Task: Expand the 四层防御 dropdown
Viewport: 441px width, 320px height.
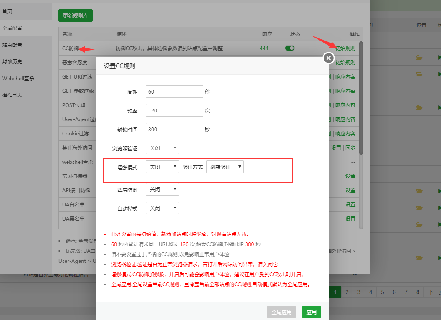Action: [x=162, y=189]
